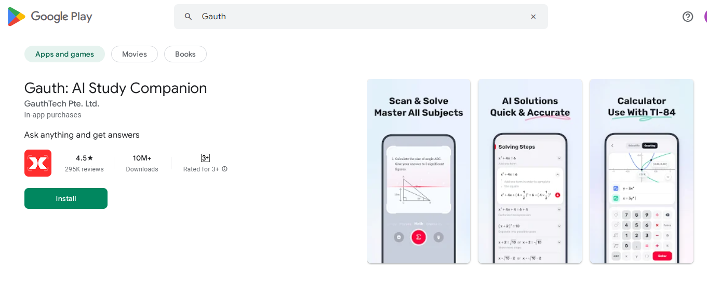Select the Apps and games filter
The image size is (707, 281).
pyautogui.click(x=64, y=54)
